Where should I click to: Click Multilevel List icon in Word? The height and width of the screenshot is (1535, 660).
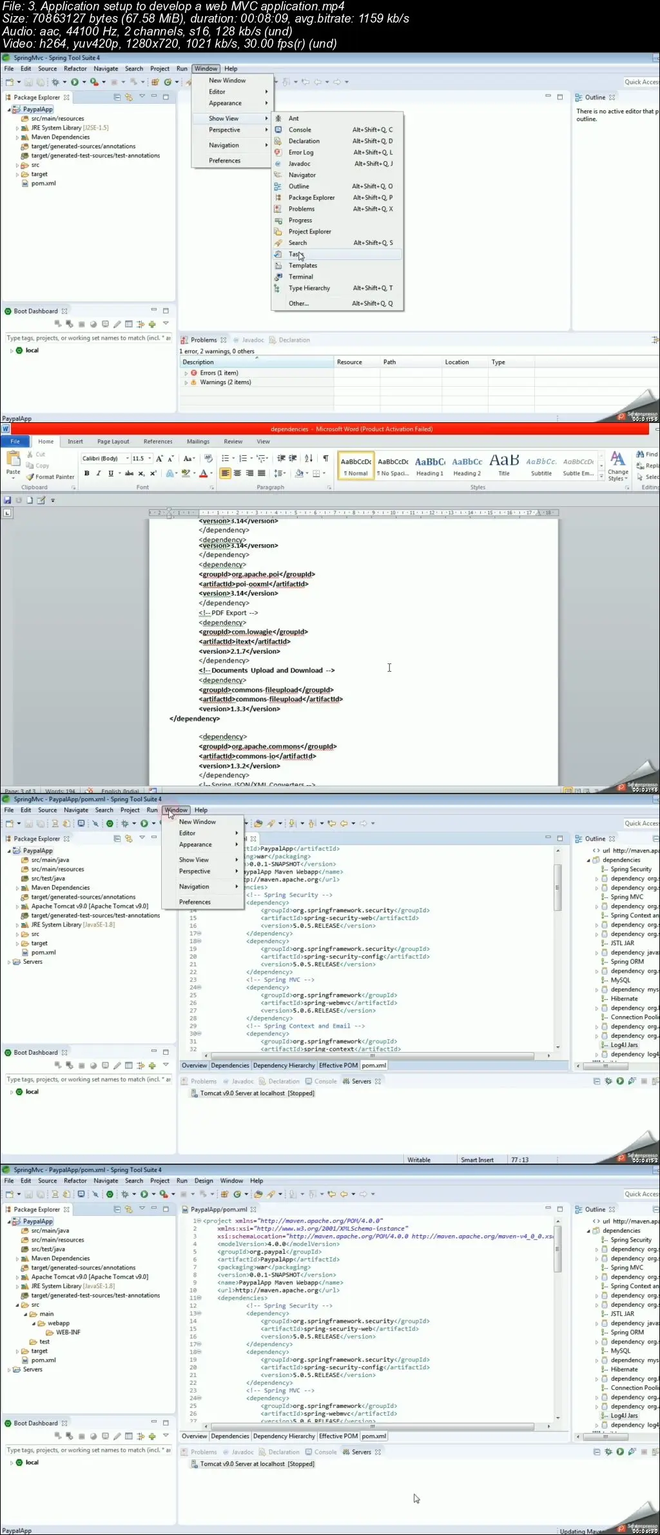click(262, 458)
